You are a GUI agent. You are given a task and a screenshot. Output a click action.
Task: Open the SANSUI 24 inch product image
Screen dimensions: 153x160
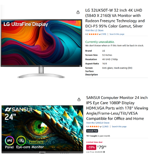(x=42, y=129)
